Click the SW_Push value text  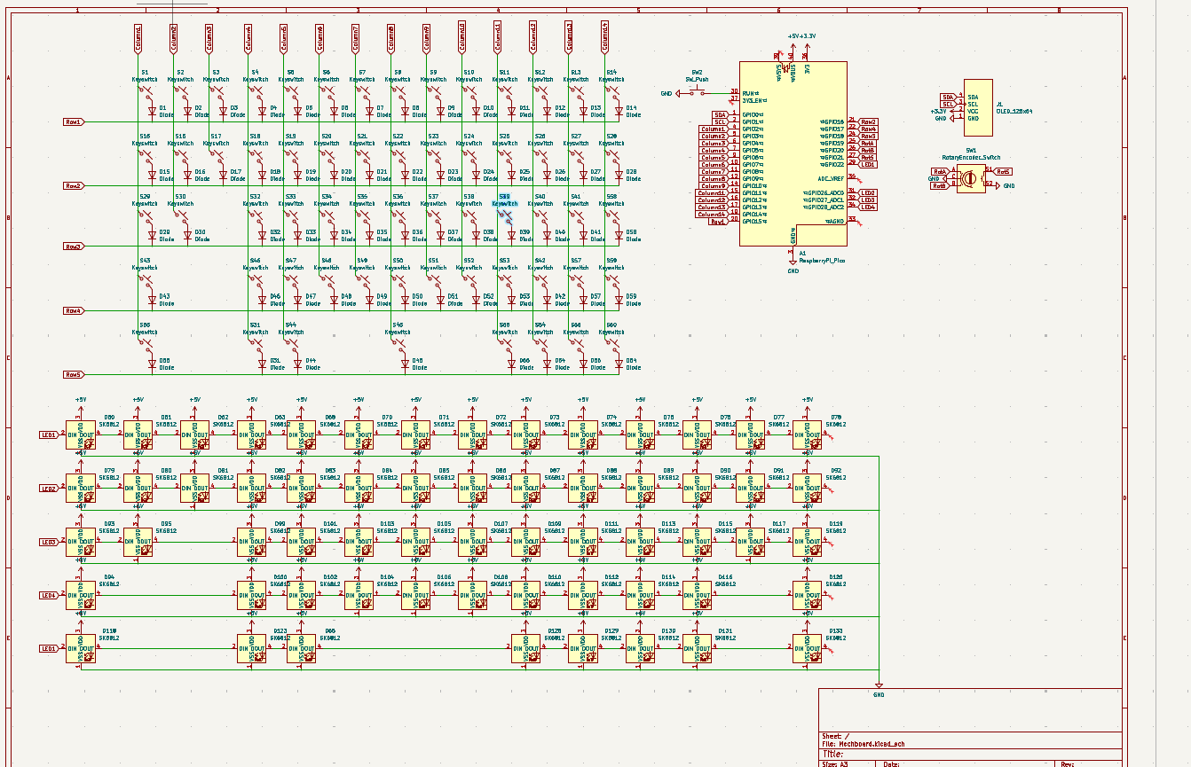pyautogui.click(x=697, y=79)
